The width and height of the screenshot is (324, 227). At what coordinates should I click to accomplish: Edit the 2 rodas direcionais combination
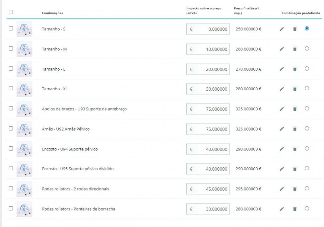[x=282, y=189]
